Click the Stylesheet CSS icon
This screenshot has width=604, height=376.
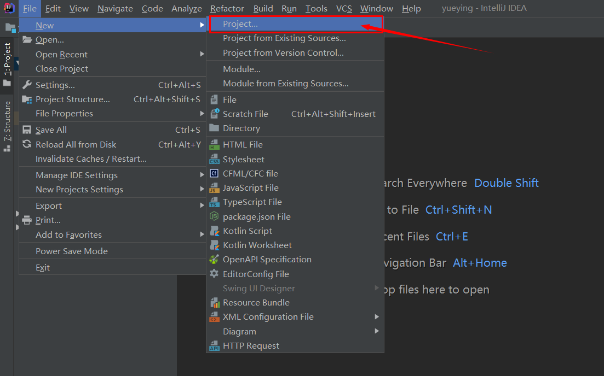pyautogui.click(x=214, y=159)
